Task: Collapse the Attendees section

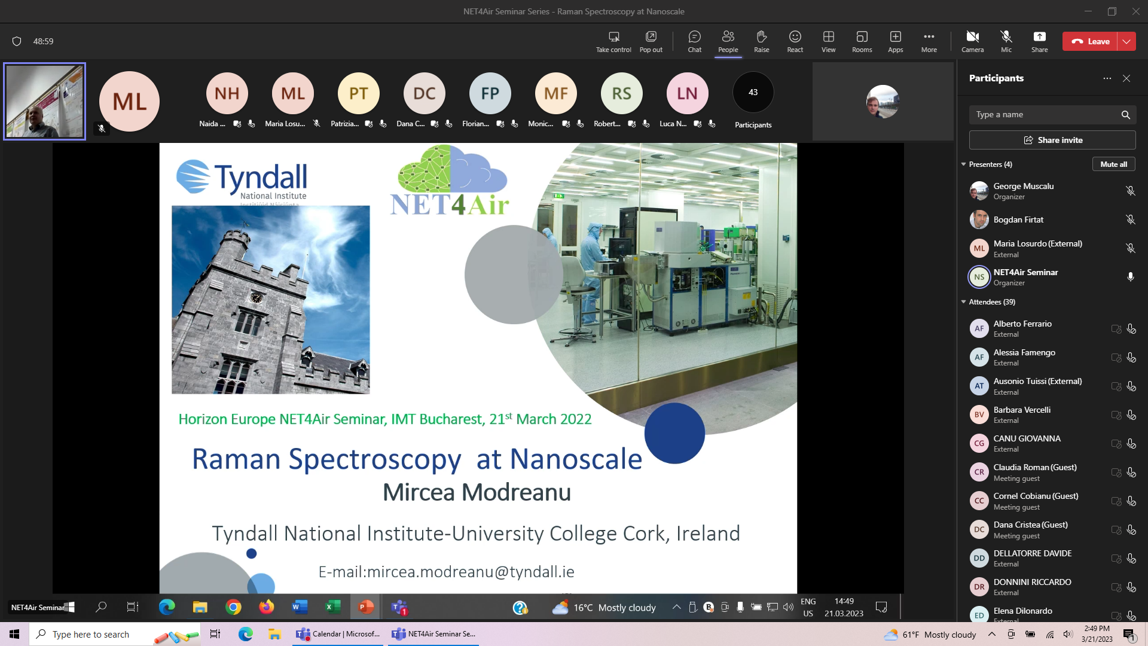Action: (963, 302)
